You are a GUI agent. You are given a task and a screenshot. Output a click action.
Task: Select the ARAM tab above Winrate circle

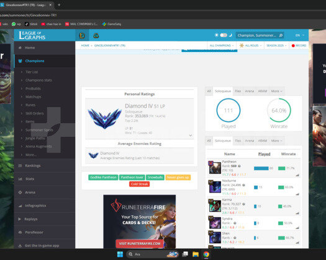click(263, 91)
